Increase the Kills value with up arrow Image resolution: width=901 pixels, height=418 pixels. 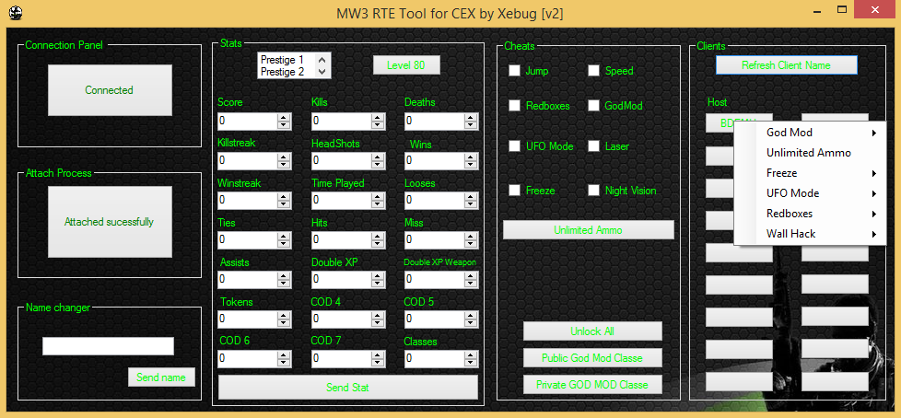pyautogui.click(x=378, y=117)
